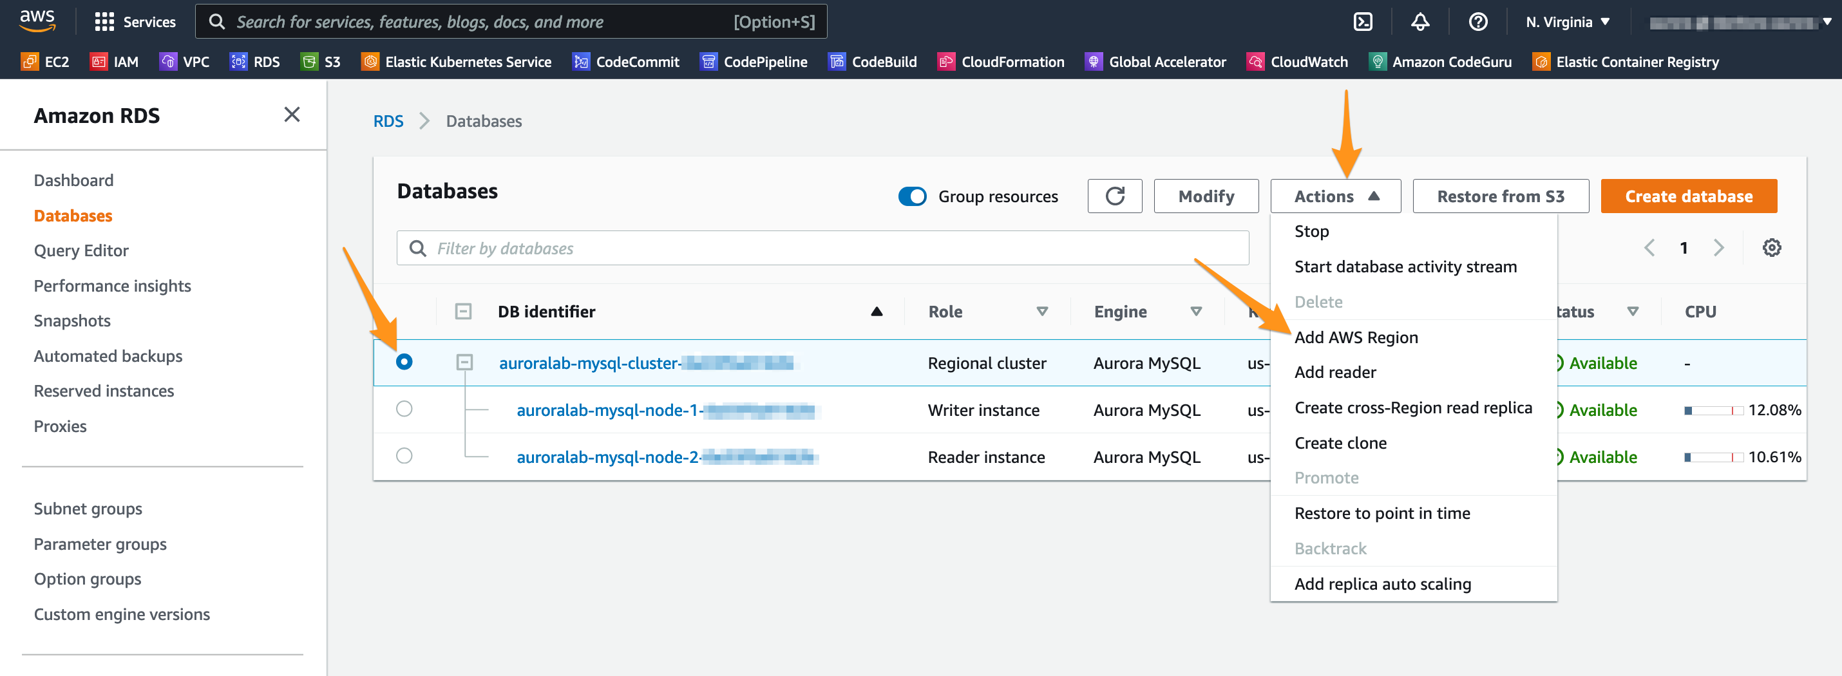Click Restore from S3 button
Viewport: 1842px width, 676px height.
click(x=1501, y=196)
